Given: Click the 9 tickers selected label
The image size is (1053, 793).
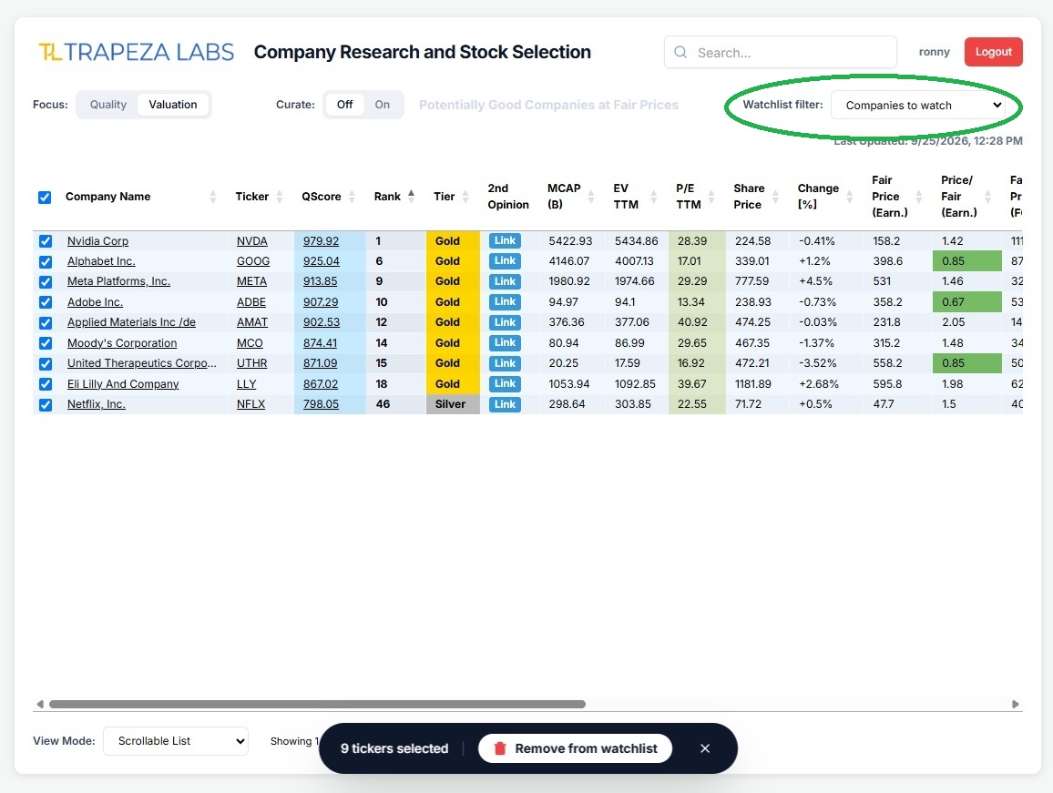Looking at the screenshot, I should [x=394, y=748].
